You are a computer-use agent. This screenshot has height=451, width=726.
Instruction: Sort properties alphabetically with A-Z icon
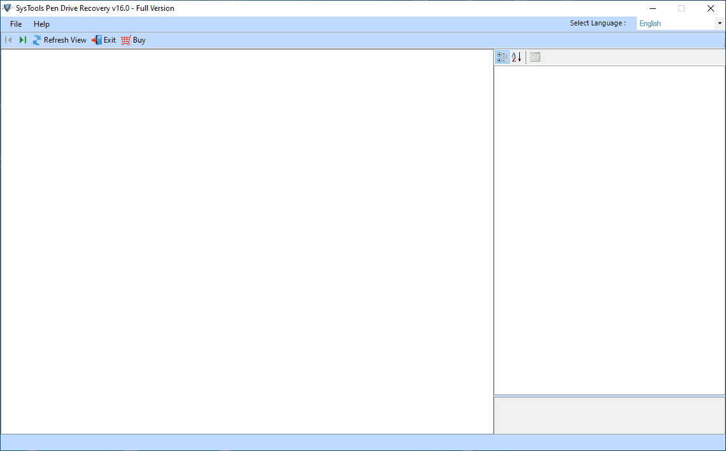point(516,57)
